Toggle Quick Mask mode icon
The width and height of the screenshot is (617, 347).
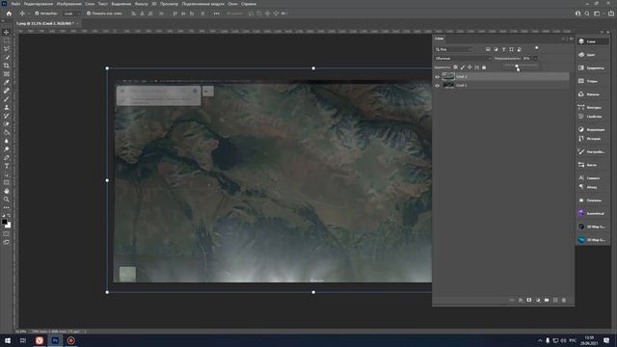pyautogui.click(x=7, y=233)
